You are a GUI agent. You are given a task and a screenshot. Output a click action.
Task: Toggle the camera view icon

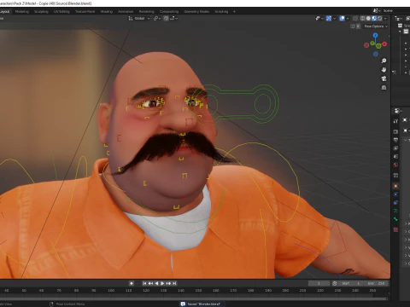click(384, 78)
